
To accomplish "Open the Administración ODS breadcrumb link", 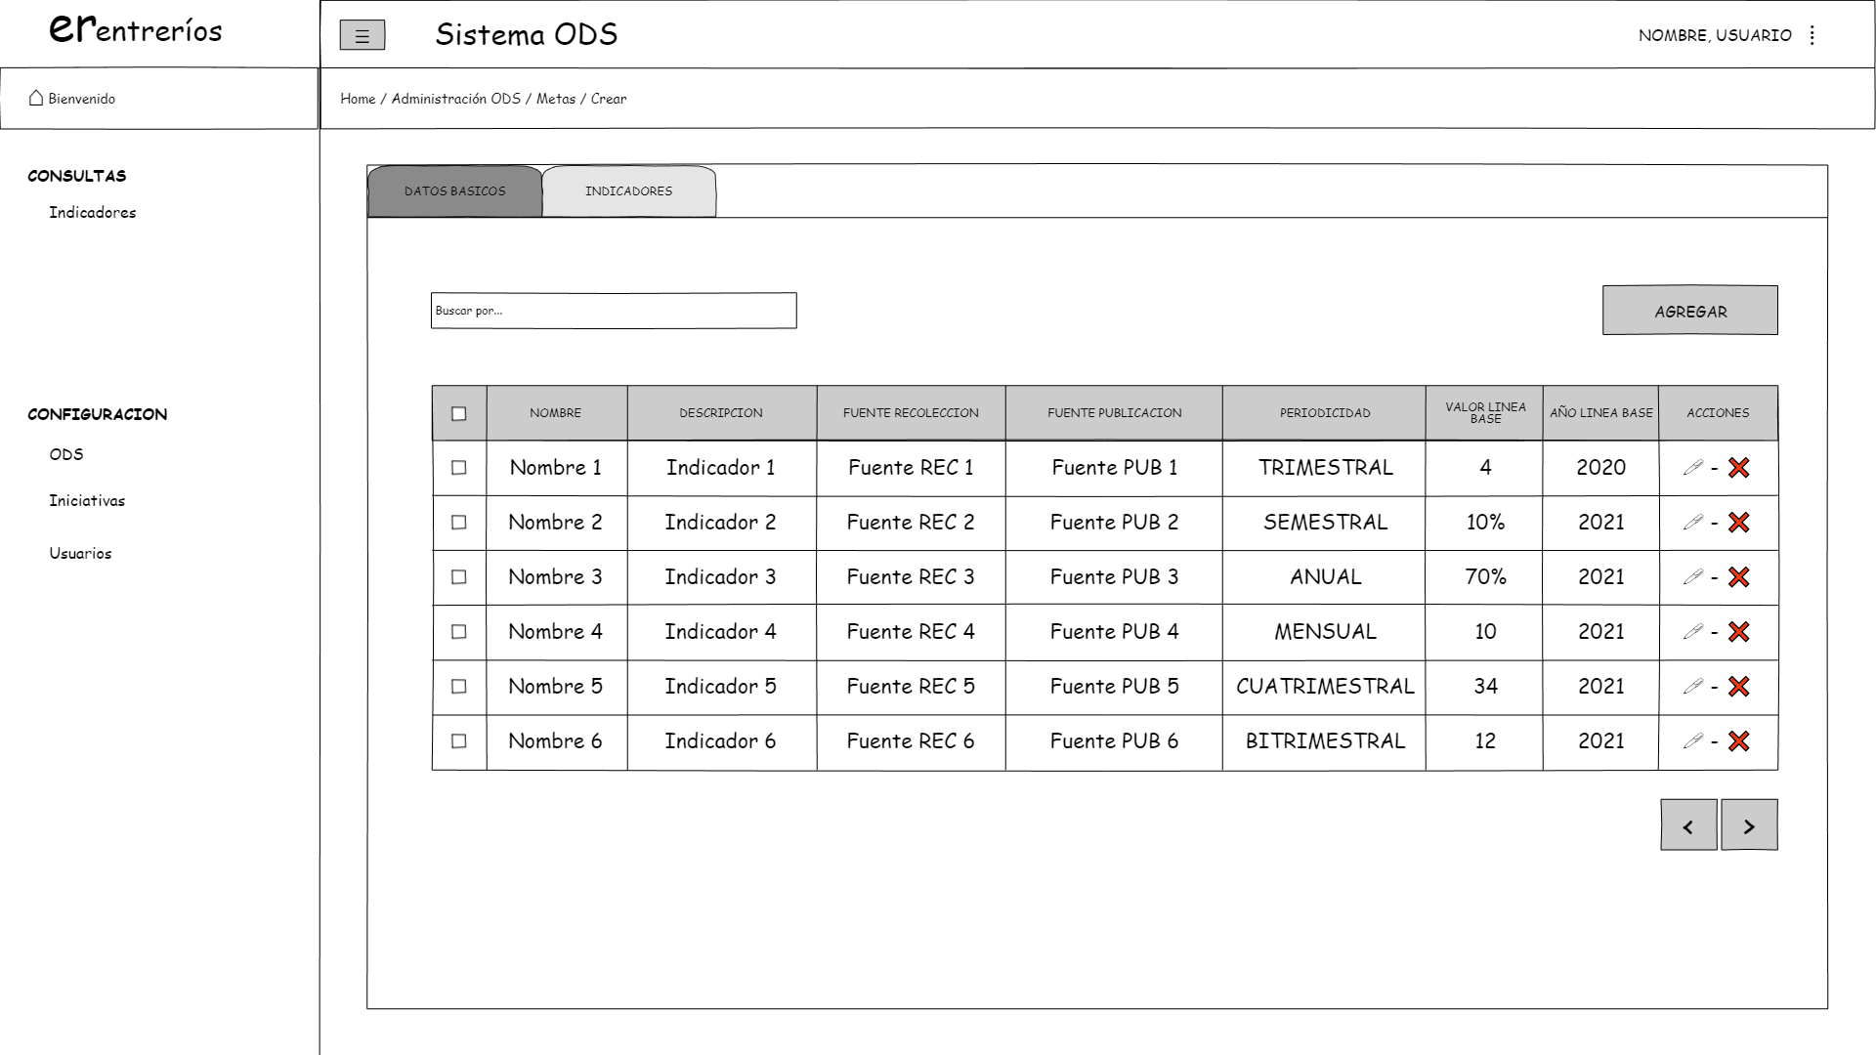I will click(455, 99).
